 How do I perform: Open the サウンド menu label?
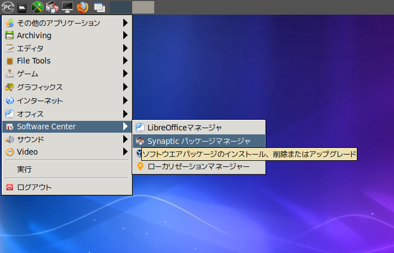click(x=30, y=139)
